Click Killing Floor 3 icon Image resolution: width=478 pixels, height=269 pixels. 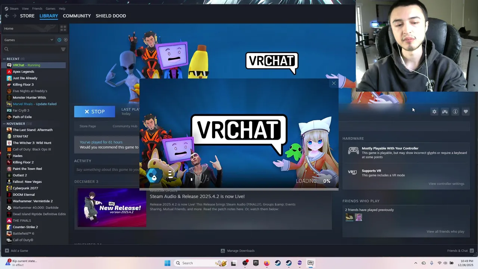pyautogui.click(x=9, y=84)
